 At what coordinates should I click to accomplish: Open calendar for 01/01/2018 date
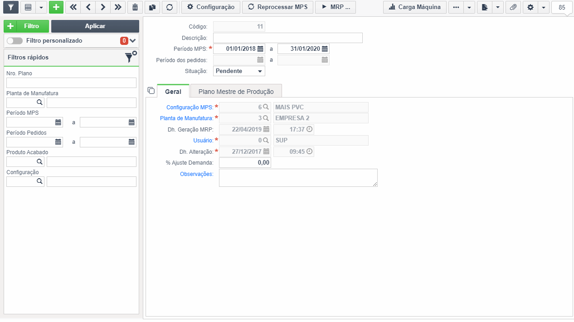pos(260,49)
